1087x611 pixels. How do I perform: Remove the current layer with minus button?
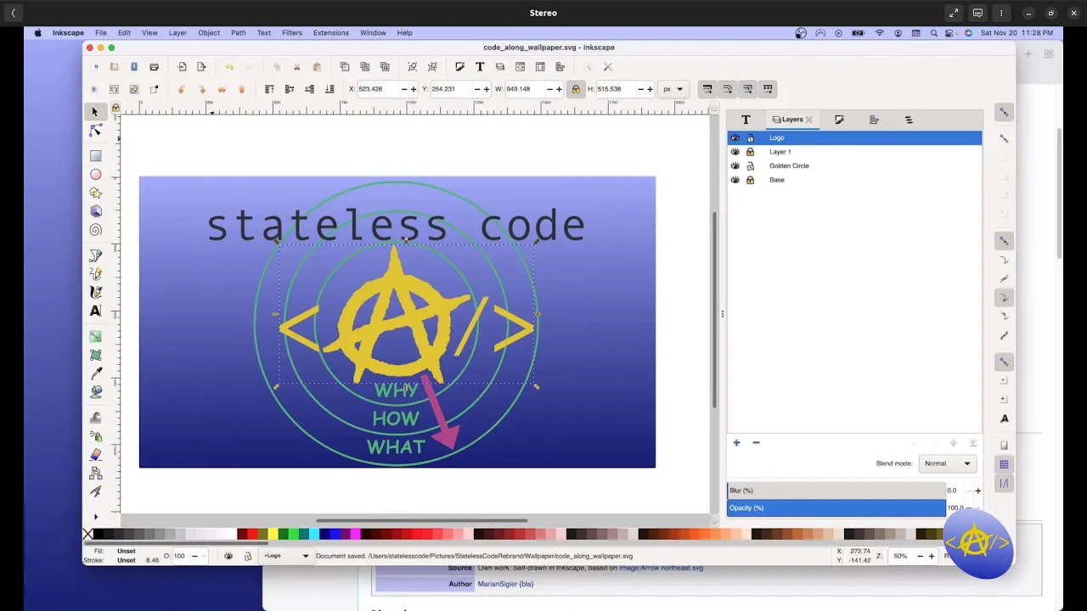click(x=756, y=443)
